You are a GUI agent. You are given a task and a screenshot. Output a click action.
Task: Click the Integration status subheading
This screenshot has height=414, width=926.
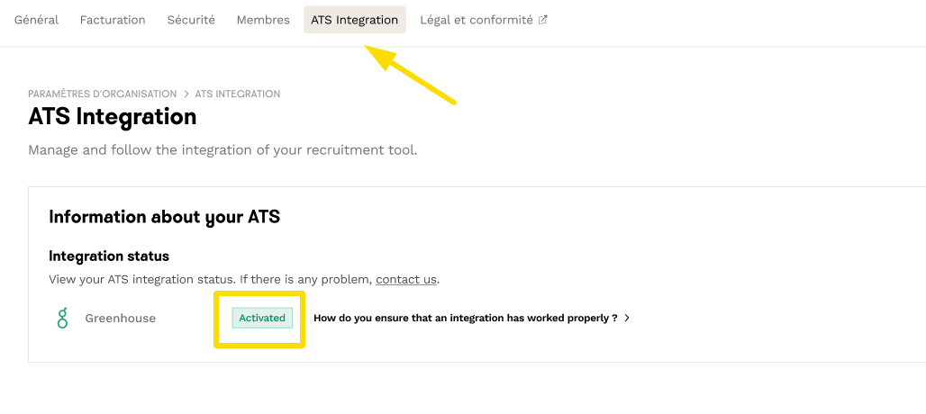tap(109, 256)
